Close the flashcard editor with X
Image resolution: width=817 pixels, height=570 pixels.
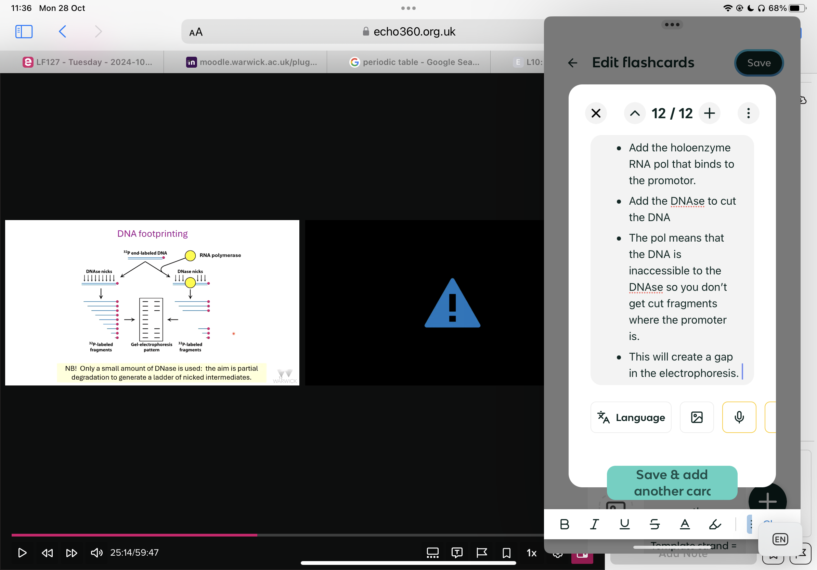(596, 113)
